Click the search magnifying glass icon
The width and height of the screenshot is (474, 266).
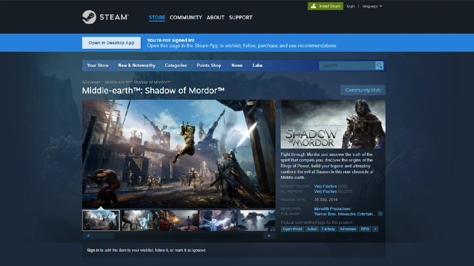[x=379, y=65]
